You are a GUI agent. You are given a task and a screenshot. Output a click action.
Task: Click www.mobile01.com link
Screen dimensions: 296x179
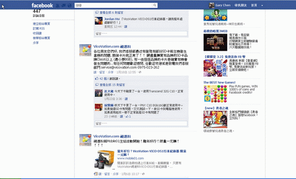tap(130, 158)
